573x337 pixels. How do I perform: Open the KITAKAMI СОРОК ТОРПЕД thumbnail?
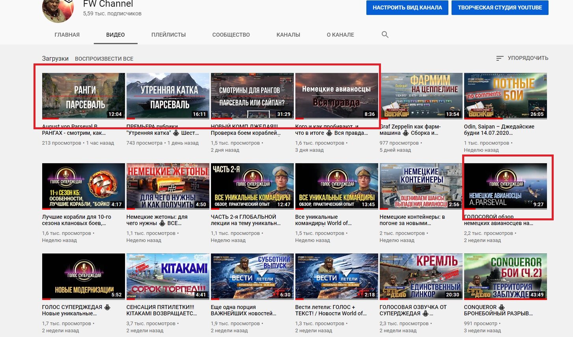pos(168,276)
